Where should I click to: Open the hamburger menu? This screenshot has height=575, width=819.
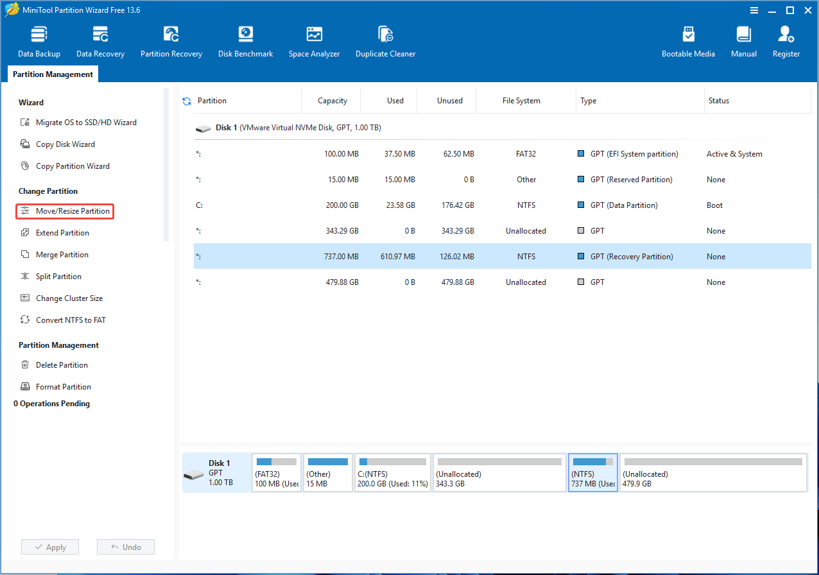coord(753,10)
